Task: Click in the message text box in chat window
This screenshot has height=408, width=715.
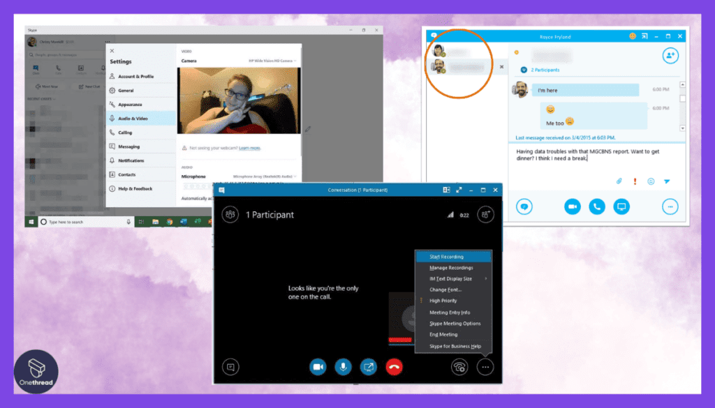Action: [x=596, y=162]
